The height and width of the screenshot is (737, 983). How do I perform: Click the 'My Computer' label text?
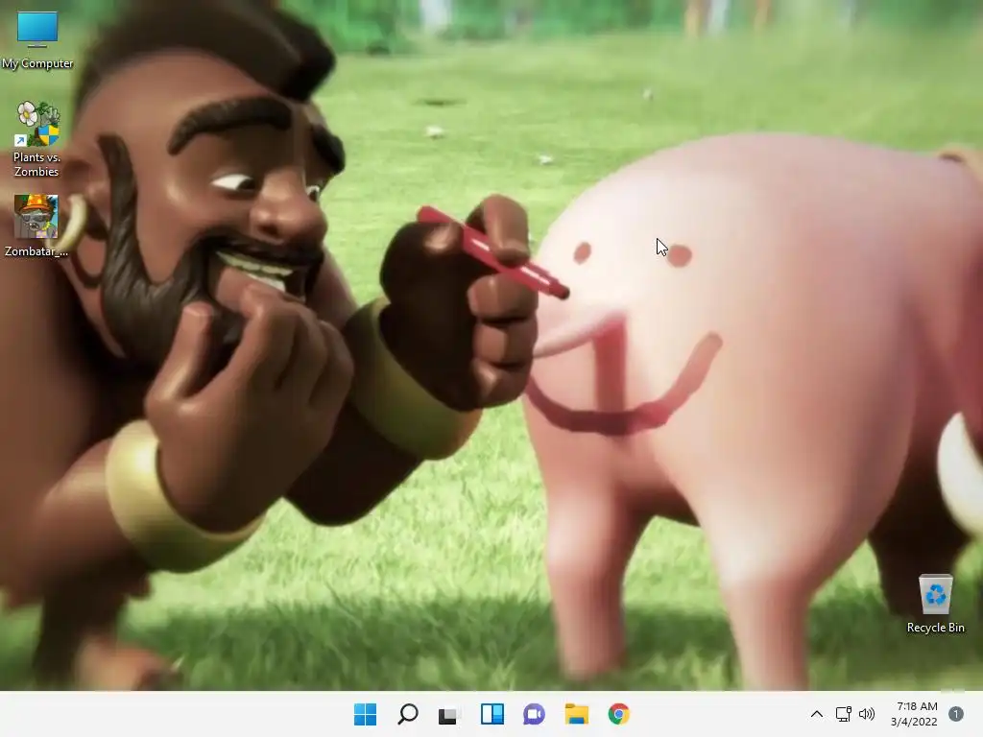37,63
